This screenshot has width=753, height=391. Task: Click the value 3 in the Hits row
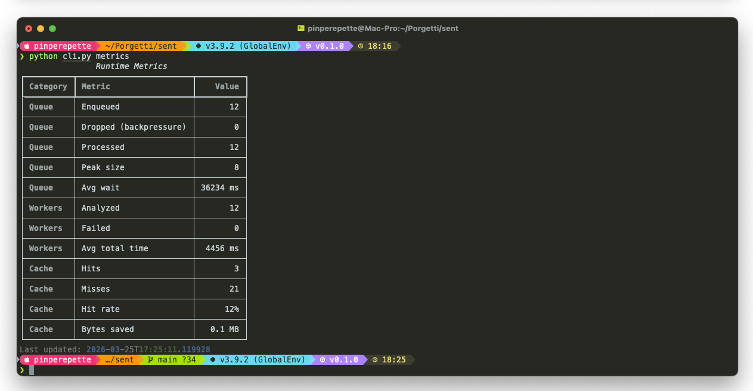(237, 268)
